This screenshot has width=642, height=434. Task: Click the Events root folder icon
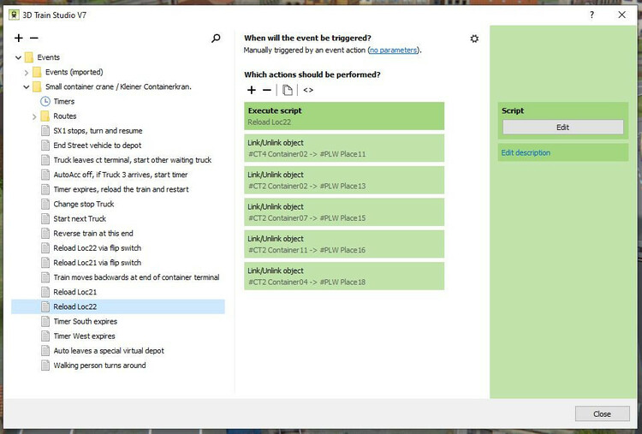coord(28,57)
